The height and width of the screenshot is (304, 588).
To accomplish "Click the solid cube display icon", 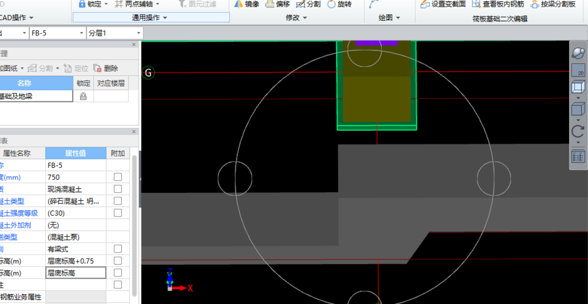I will [x=578, y=109].
